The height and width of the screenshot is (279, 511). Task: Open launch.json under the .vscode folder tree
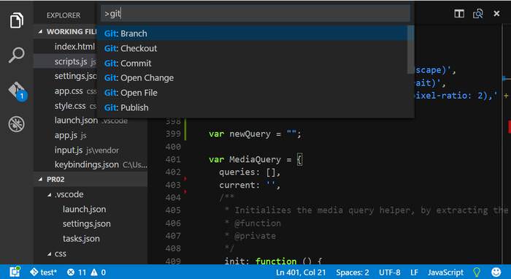coord(85,209)
